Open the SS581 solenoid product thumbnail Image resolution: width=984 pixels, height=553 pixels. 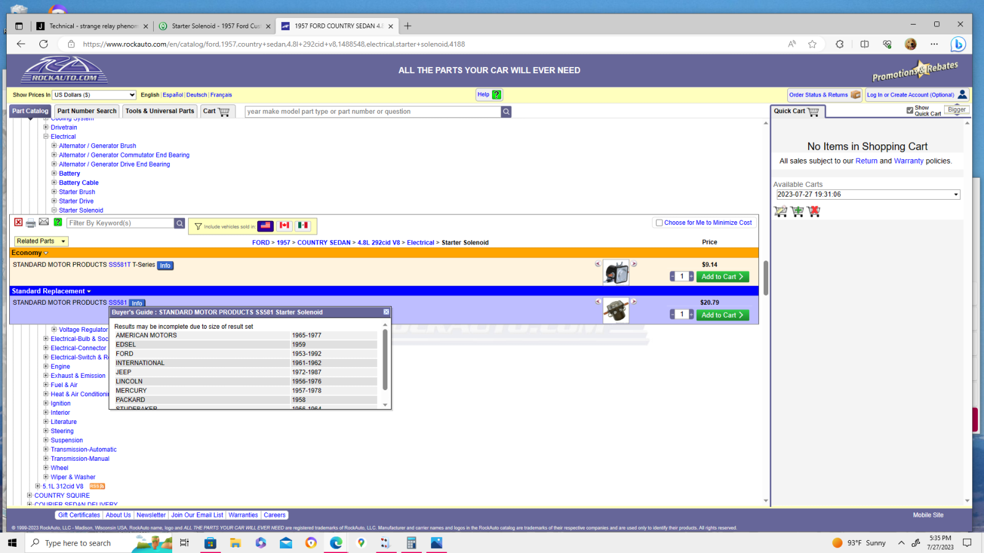tap(616, 311)
